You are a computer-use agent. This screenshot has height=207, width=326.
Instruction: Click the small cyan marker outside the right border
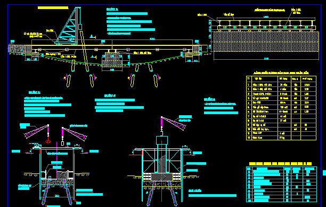[324, 173]
